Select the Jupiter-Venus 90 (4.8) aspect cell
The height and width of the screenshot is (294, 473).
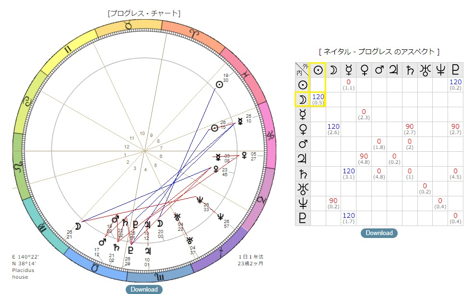tap(364, 159)
